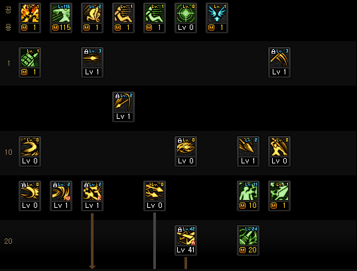This screenshot has width=357, height=271.
Task: Click the green skill showing M 20
Action: click(248, 240)
